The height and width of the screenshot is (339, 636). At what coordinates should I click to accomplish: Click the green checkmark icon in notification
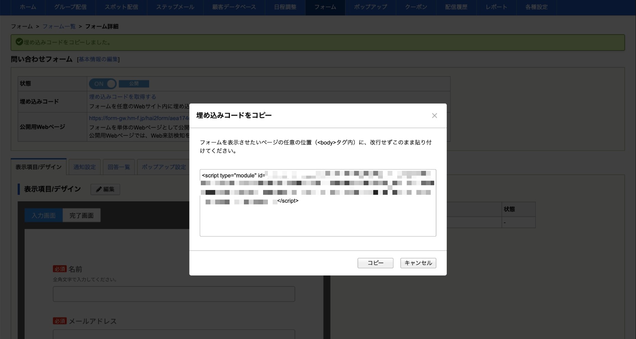20,42
